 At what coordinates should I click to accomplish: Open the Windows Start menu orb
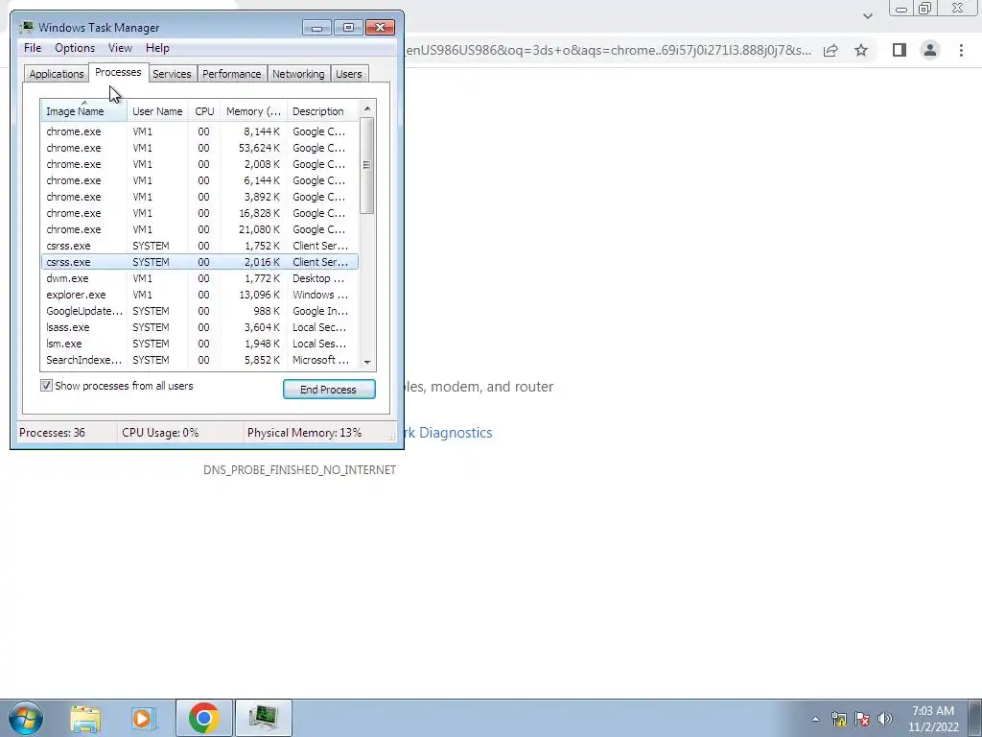pos(26,718)
